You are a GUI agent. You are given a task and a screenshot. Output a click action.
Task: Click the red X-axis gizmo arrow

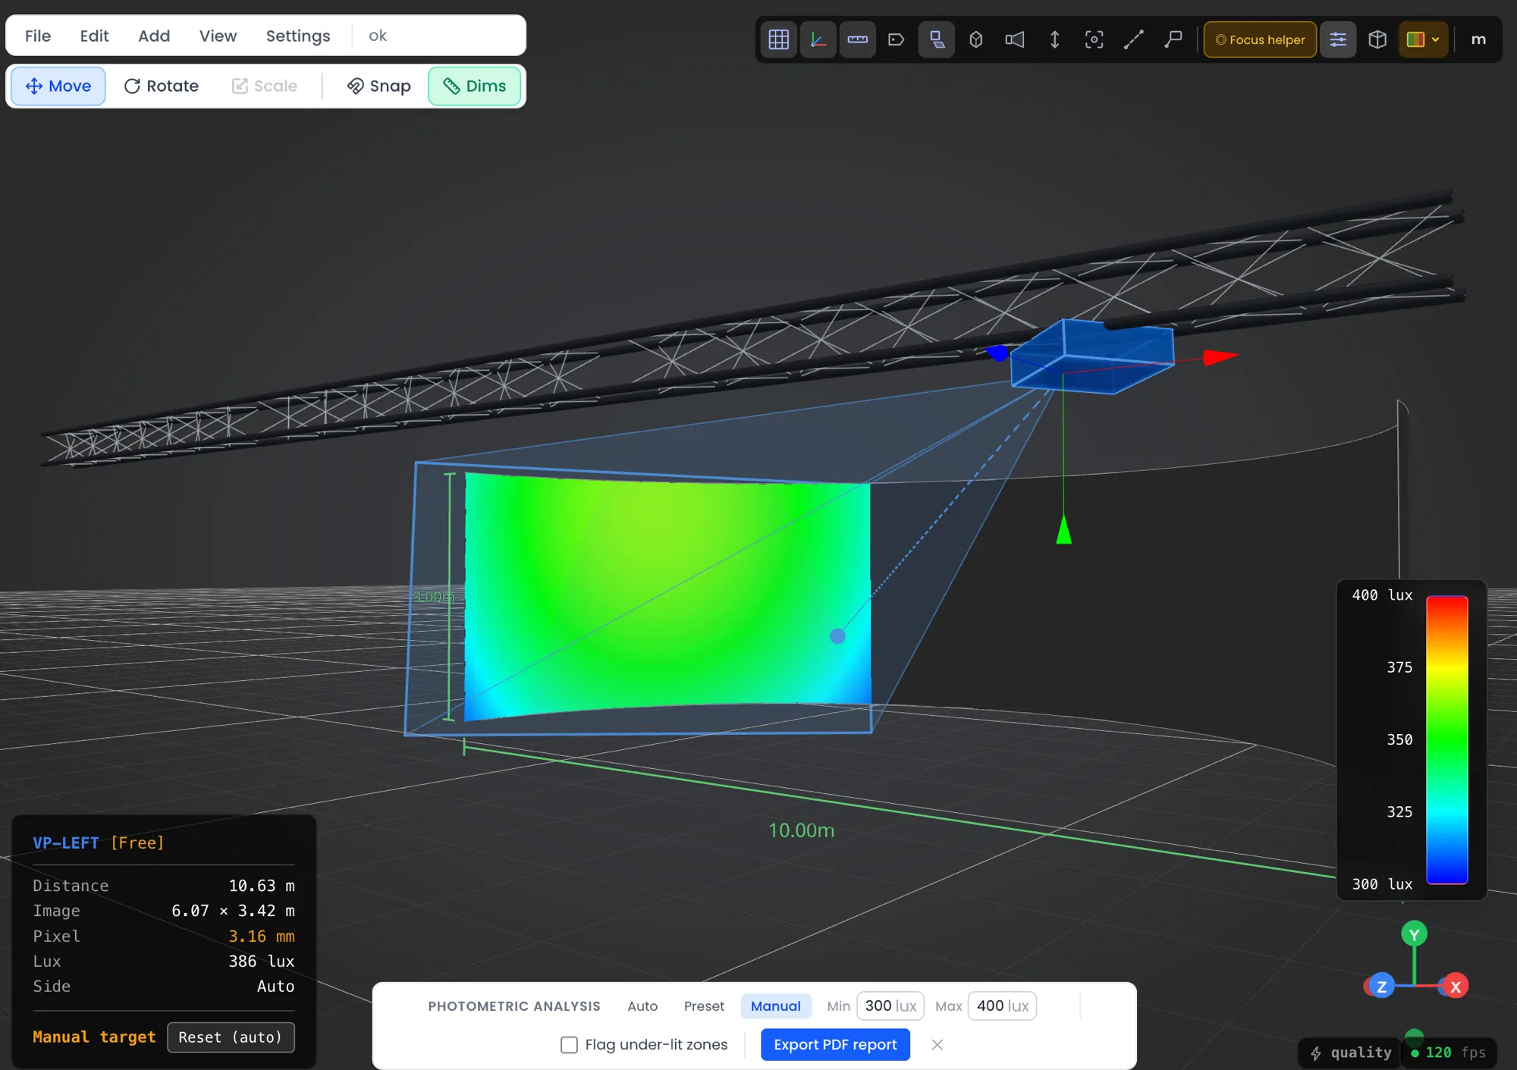tap(1220, 356)
